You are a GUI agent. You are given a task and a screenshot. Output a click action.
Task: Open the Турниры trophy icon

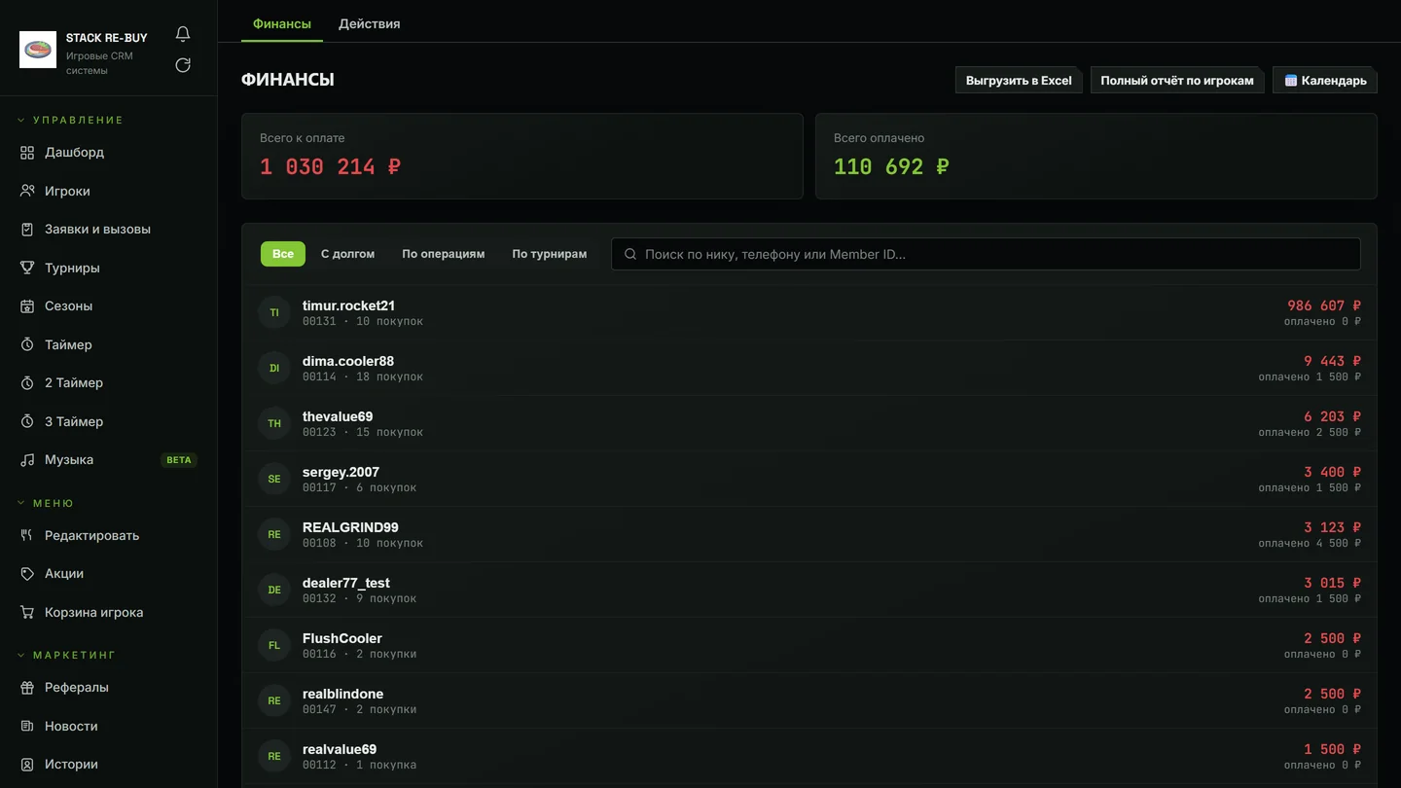[27, 268]
